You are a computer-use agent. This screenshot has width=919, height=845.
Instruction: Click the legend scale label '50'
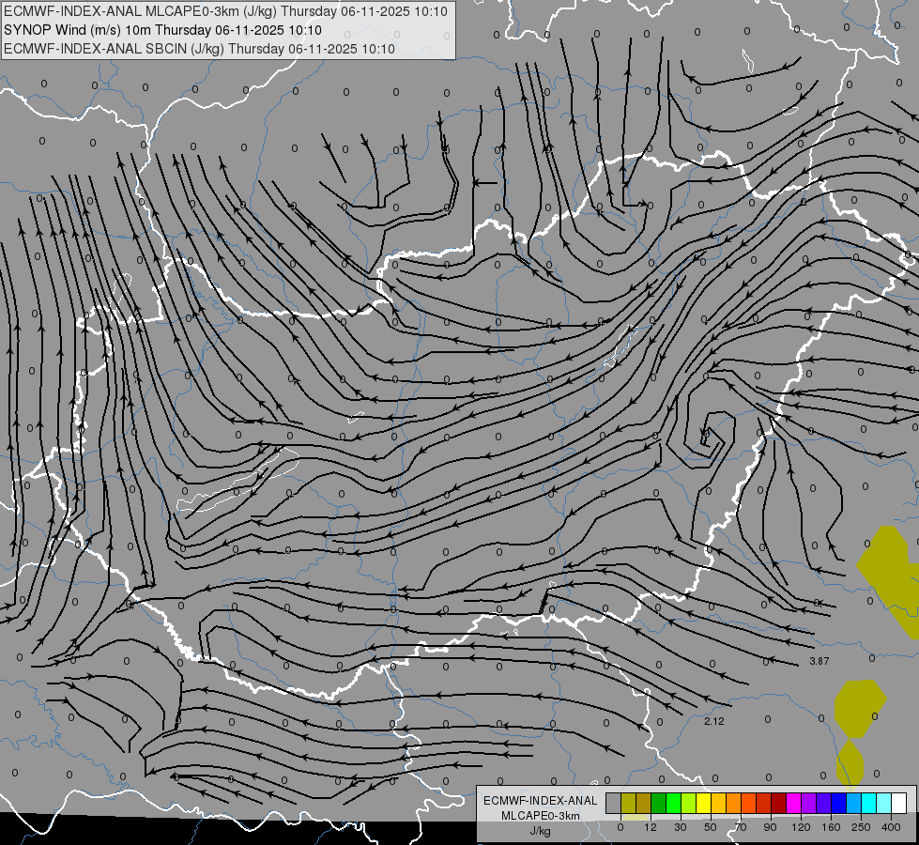(x=711, y=827)
